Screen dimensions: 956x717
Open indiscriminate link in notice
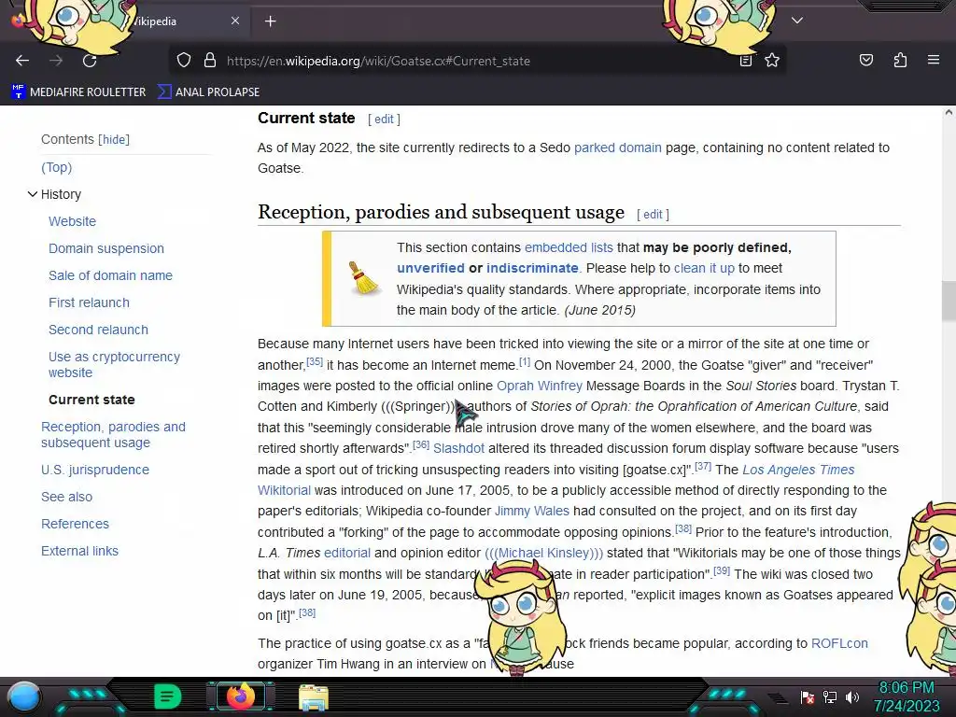(532, 268)
